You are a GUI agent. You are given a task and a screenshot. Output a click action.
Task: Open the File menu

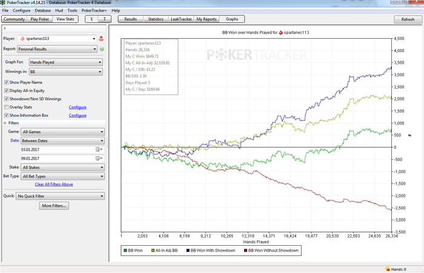pos(5,10)
